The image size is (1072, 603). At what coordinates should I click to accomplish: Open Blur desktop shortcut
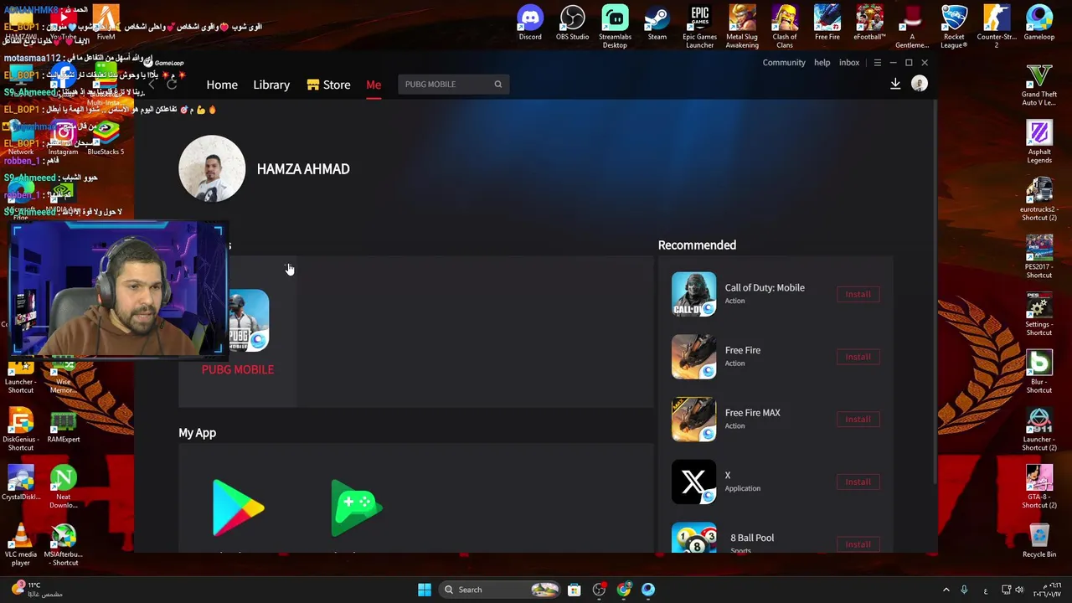(x=1039, y=373)
